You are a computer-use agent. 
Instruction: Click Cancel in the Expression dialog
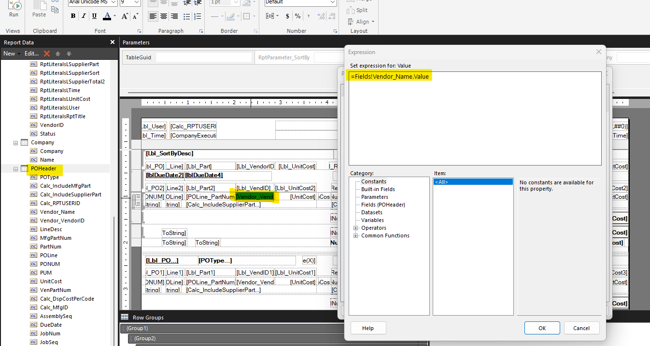(x=581, y=328)
